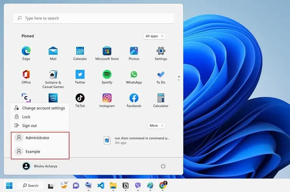Open File Explorer from the taskbar

(113, 185)
